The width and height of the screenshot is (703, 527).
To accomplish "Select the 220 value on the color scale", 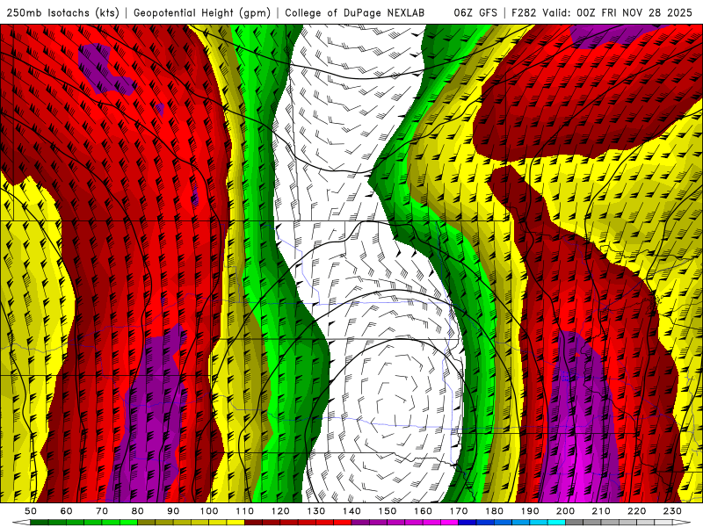I will pos(637,511).
